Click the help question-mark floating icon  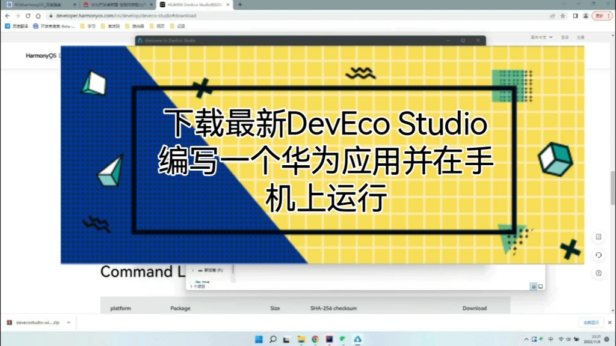point(599,273)
